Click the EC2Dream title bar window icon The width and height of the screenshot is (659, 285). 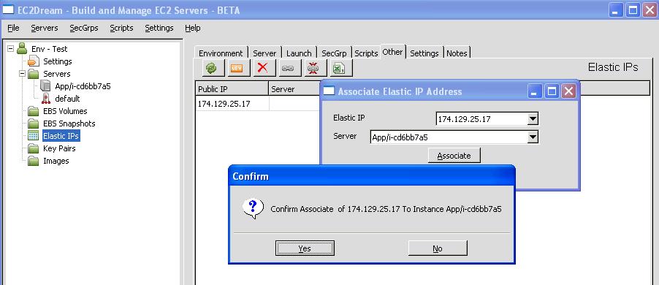click(x=8, y=10)
